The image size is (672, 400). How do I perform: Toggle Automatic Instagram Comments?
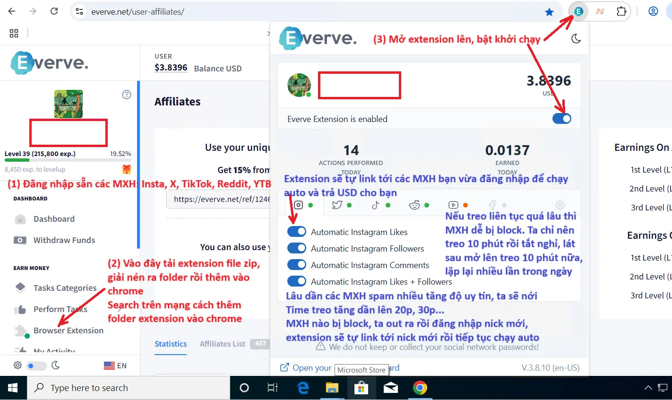297,265
